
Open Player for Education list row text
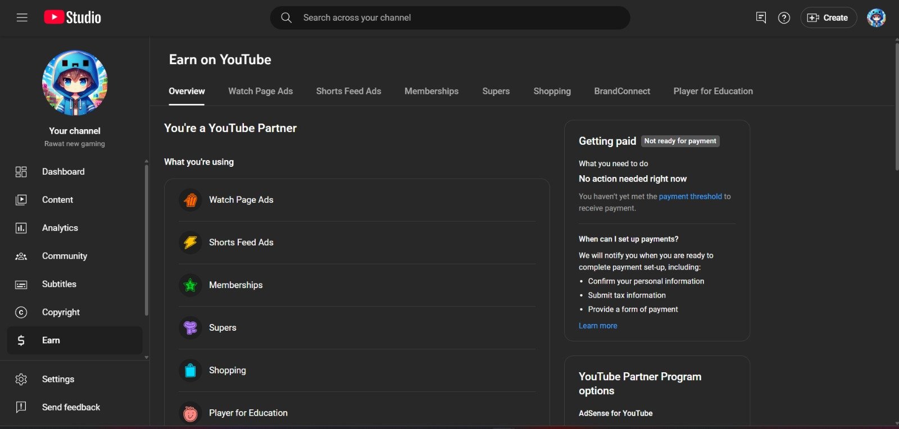click(x=248, y=413)
